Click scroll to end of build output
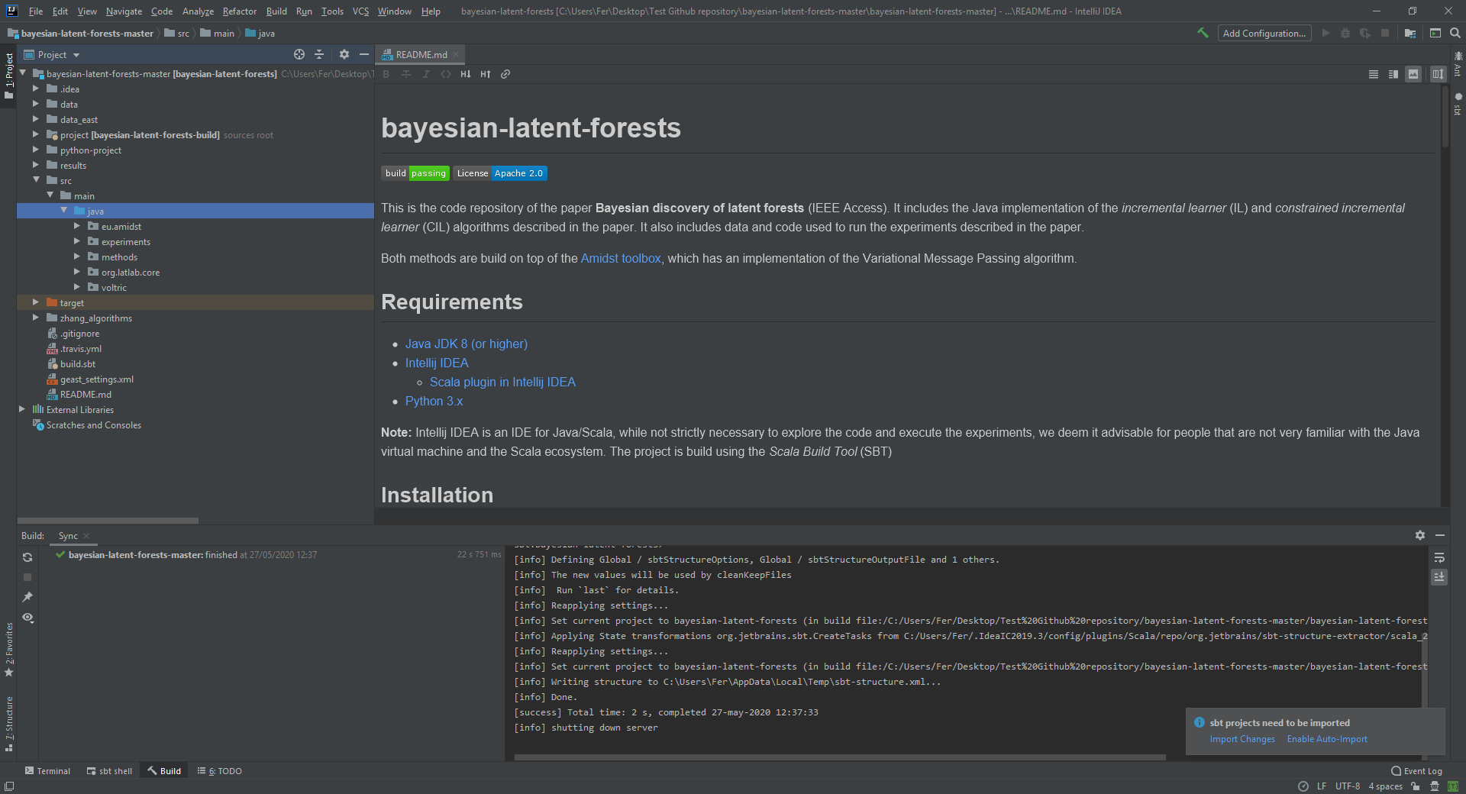 (1439, 577)
